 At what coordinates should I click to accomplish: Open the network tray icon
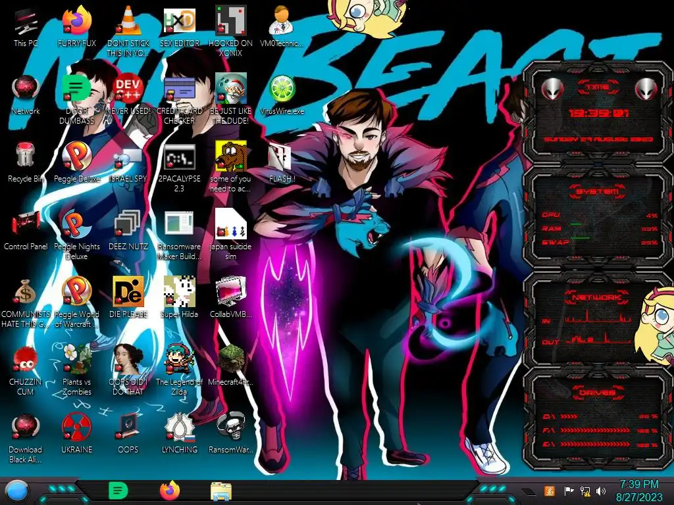[584, 491]
